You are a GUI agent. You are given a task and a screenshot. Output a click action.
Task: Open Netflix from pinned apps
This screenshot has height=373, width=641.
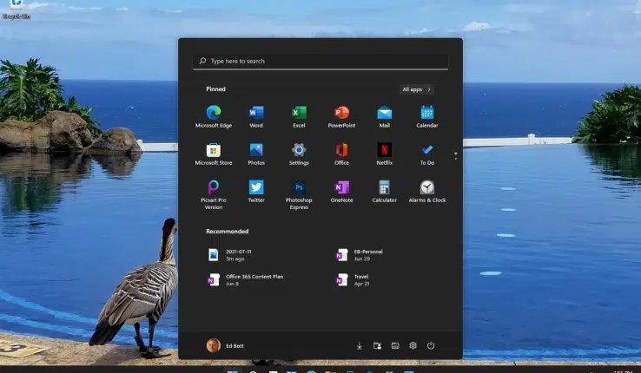click(x=384, y=154)
